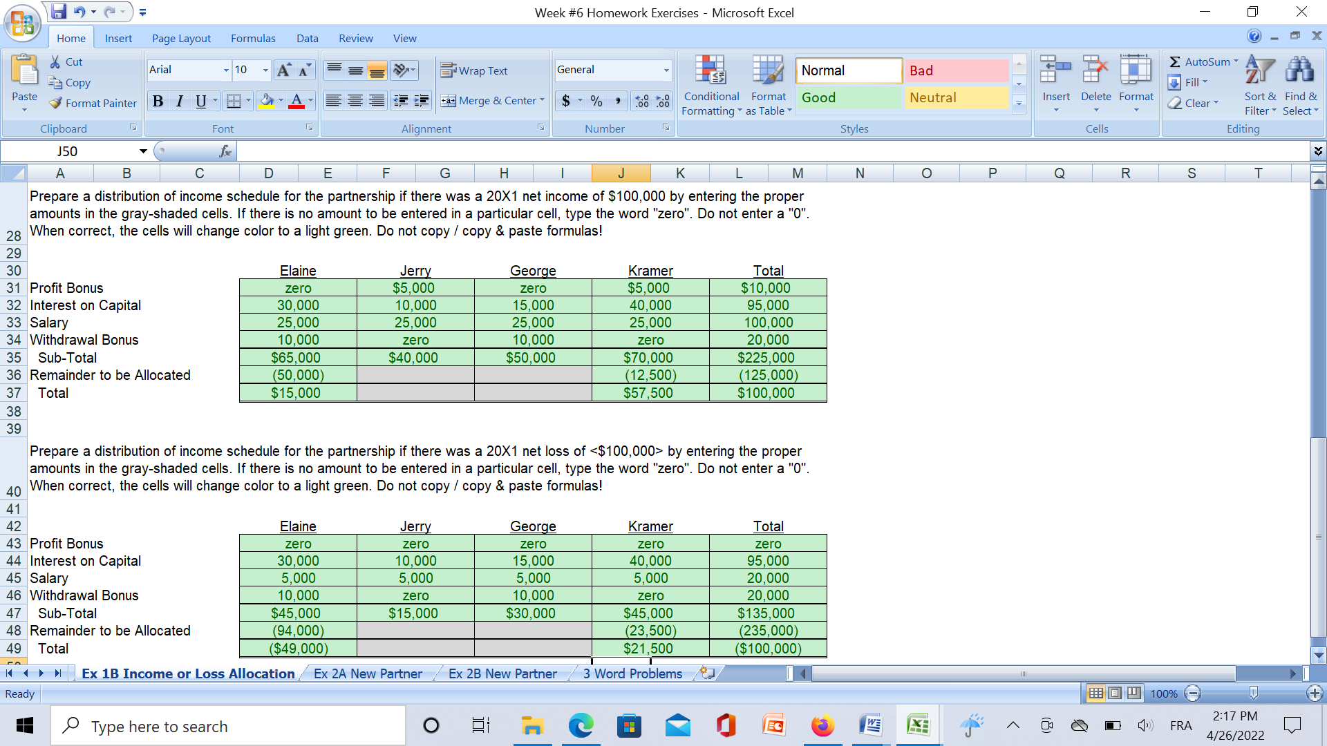The image size is (1327, 746).
Task: Apply Merge & Center to selection
Action: pyautogui.click(x=492, y=100)
